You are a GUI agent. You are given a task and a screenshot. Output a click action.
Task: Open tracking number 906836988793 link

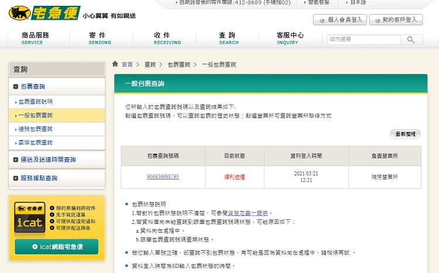click(x=163, y=177)
